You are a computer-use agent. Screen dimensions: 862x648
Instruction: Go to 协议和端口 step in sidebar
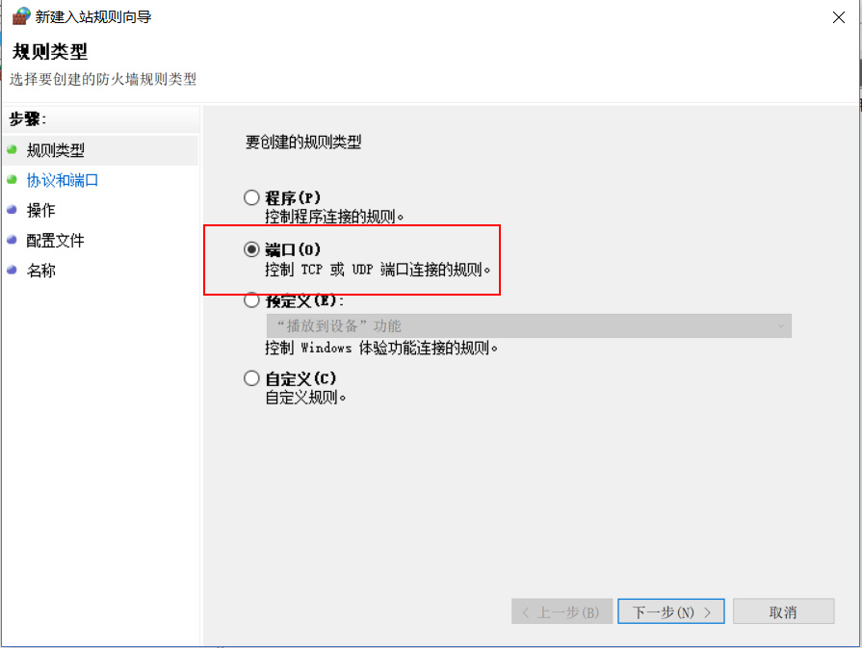tap(63, 180)
